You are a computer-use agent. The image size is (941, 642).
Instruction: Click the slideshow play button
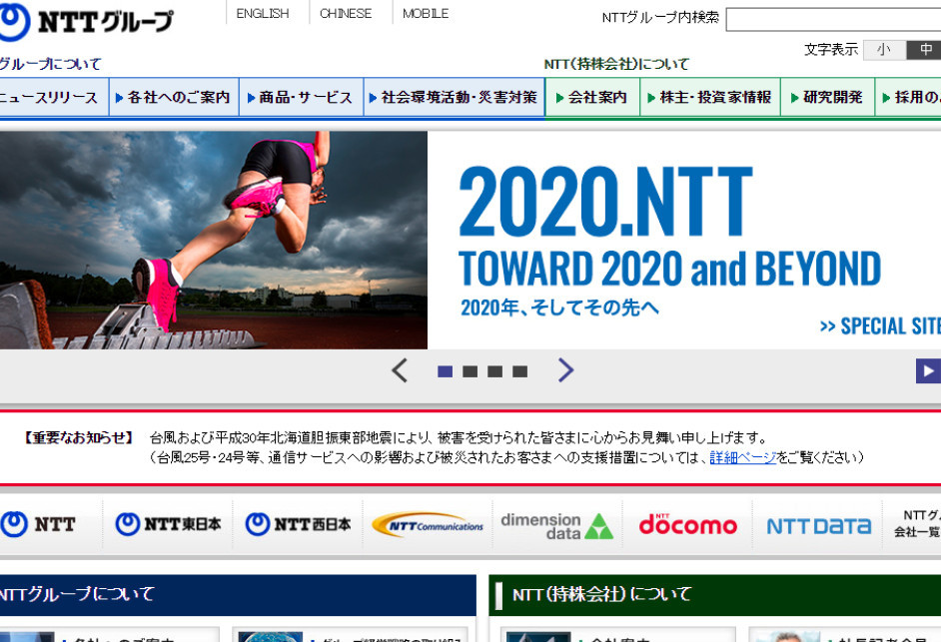pos(928,370)
